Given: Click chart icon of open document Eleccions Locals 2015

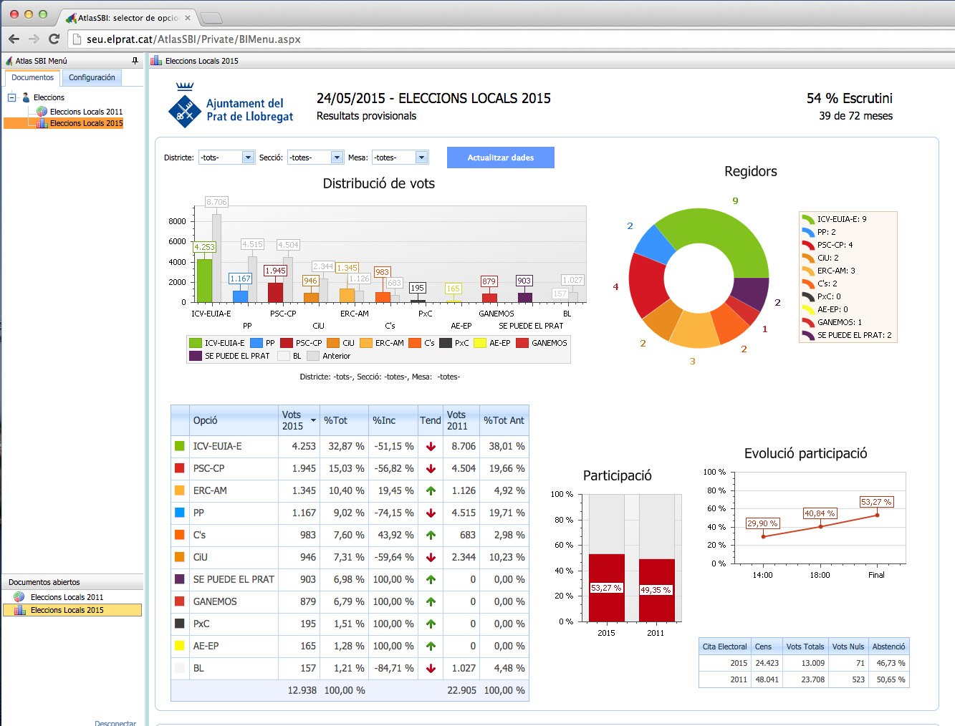Looking at the screenshot, I should [x=19, y=610].
